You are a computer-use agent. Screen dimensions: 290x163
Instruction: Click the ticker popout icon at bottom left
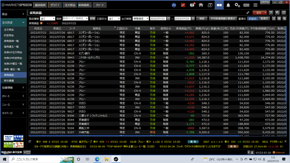pos(30,142)
